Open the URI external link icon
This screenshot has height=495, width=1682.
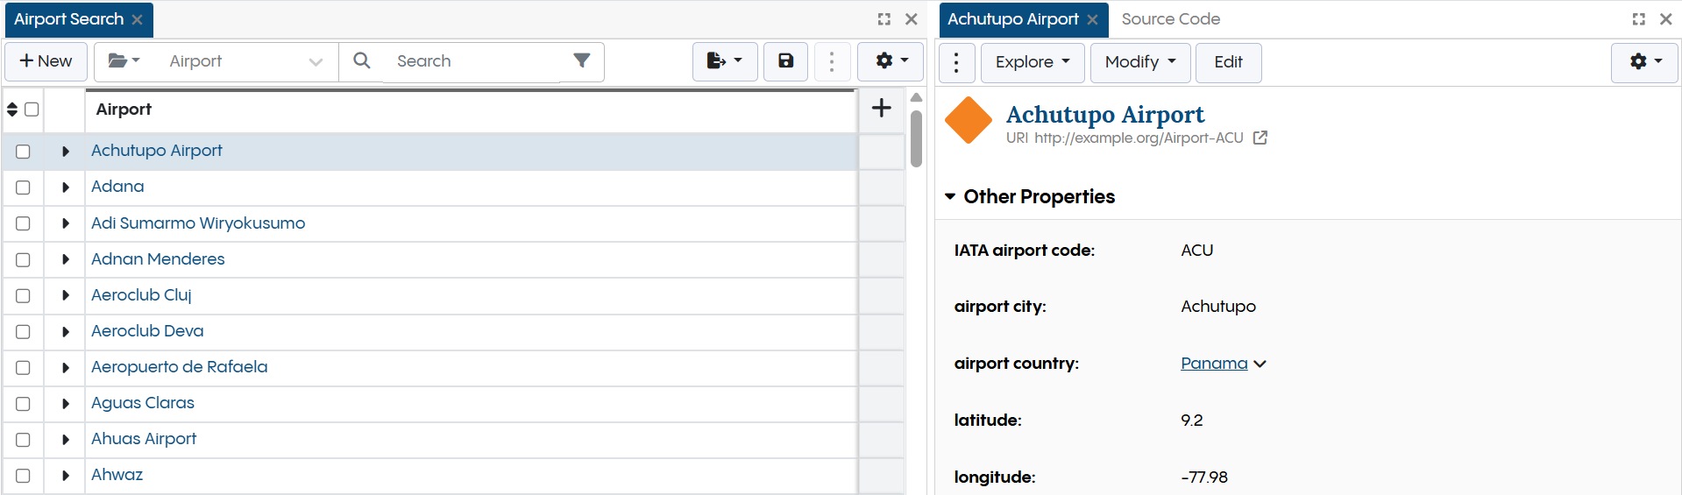click(1260, 138)
